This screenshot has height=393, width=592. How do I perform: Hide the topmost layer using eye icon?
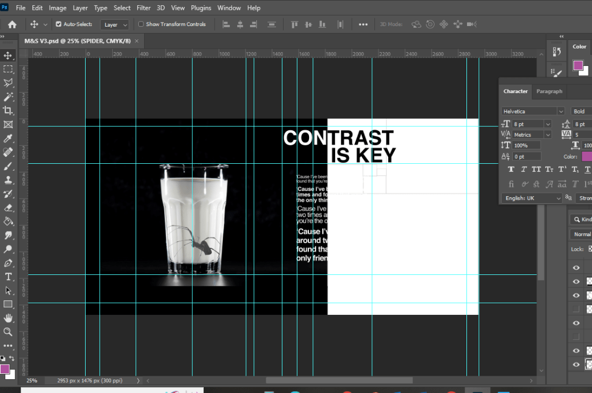[576, 267]
